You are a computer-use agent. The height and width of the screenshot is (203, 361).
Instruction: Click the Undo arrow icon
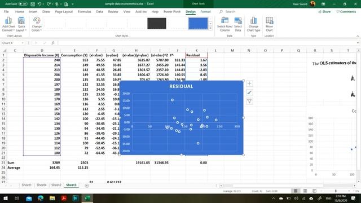coord(39,4)
